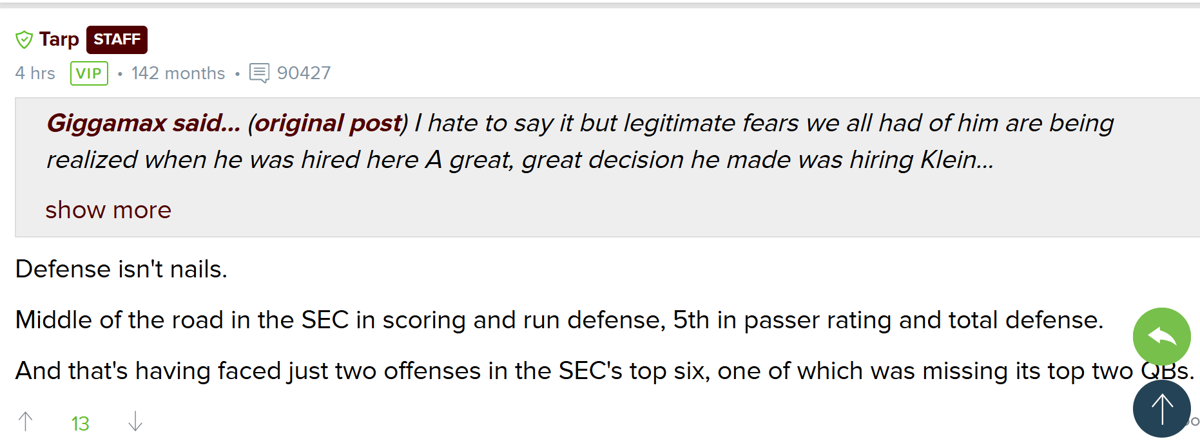Expand the quote with show more
1200x446 pixels.
[x=108, y=210]
